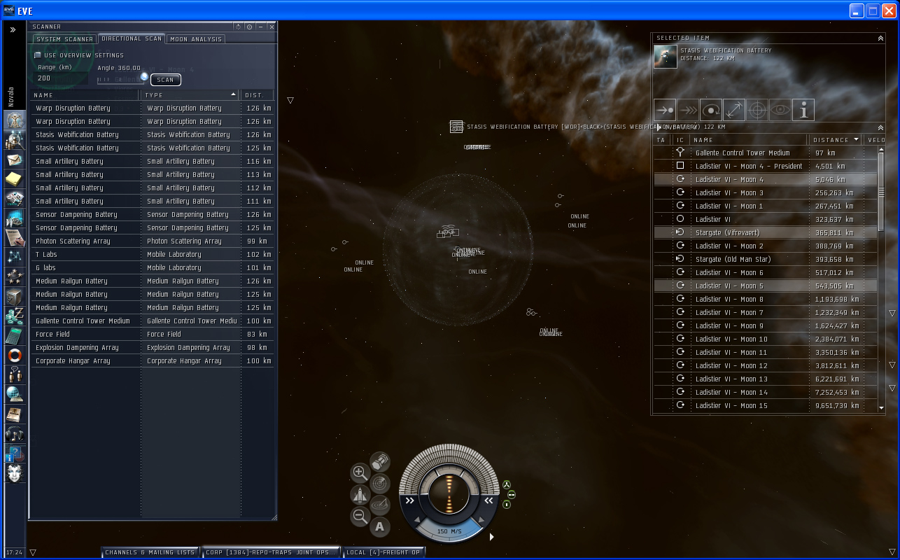This screenshot has height=560, width=900.
Task: Click the Orbit action icon
Action: click(x=711, y=110)
